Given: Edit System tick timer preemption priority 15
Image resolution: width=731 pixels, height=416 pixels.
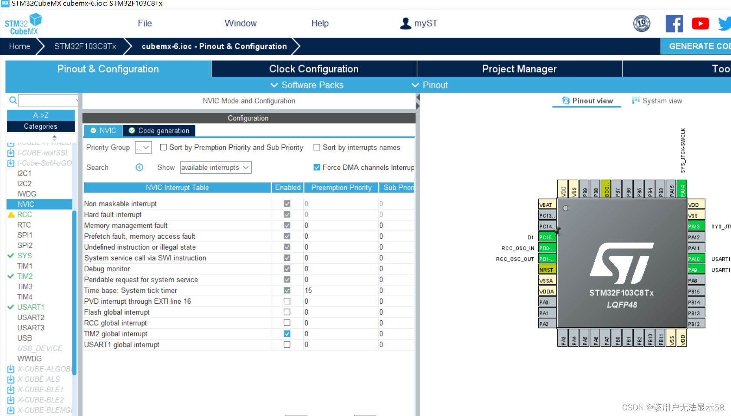Looking at the screenshot, I should (341, 290).
